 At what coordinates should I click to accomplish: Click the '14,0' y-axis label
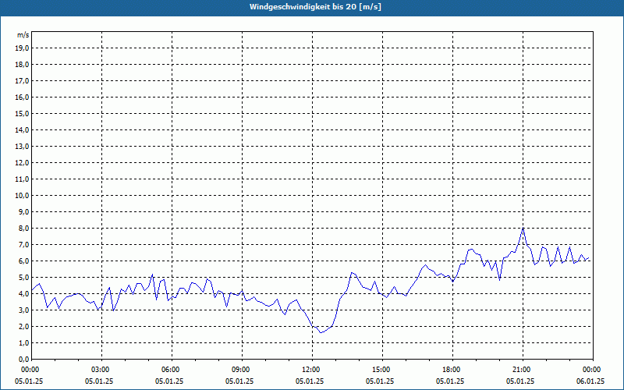coord(23,129)
